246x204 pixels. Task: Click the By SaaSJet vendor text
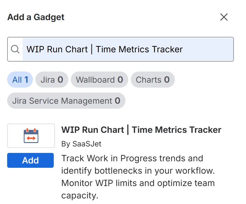(x=81, y=144)
